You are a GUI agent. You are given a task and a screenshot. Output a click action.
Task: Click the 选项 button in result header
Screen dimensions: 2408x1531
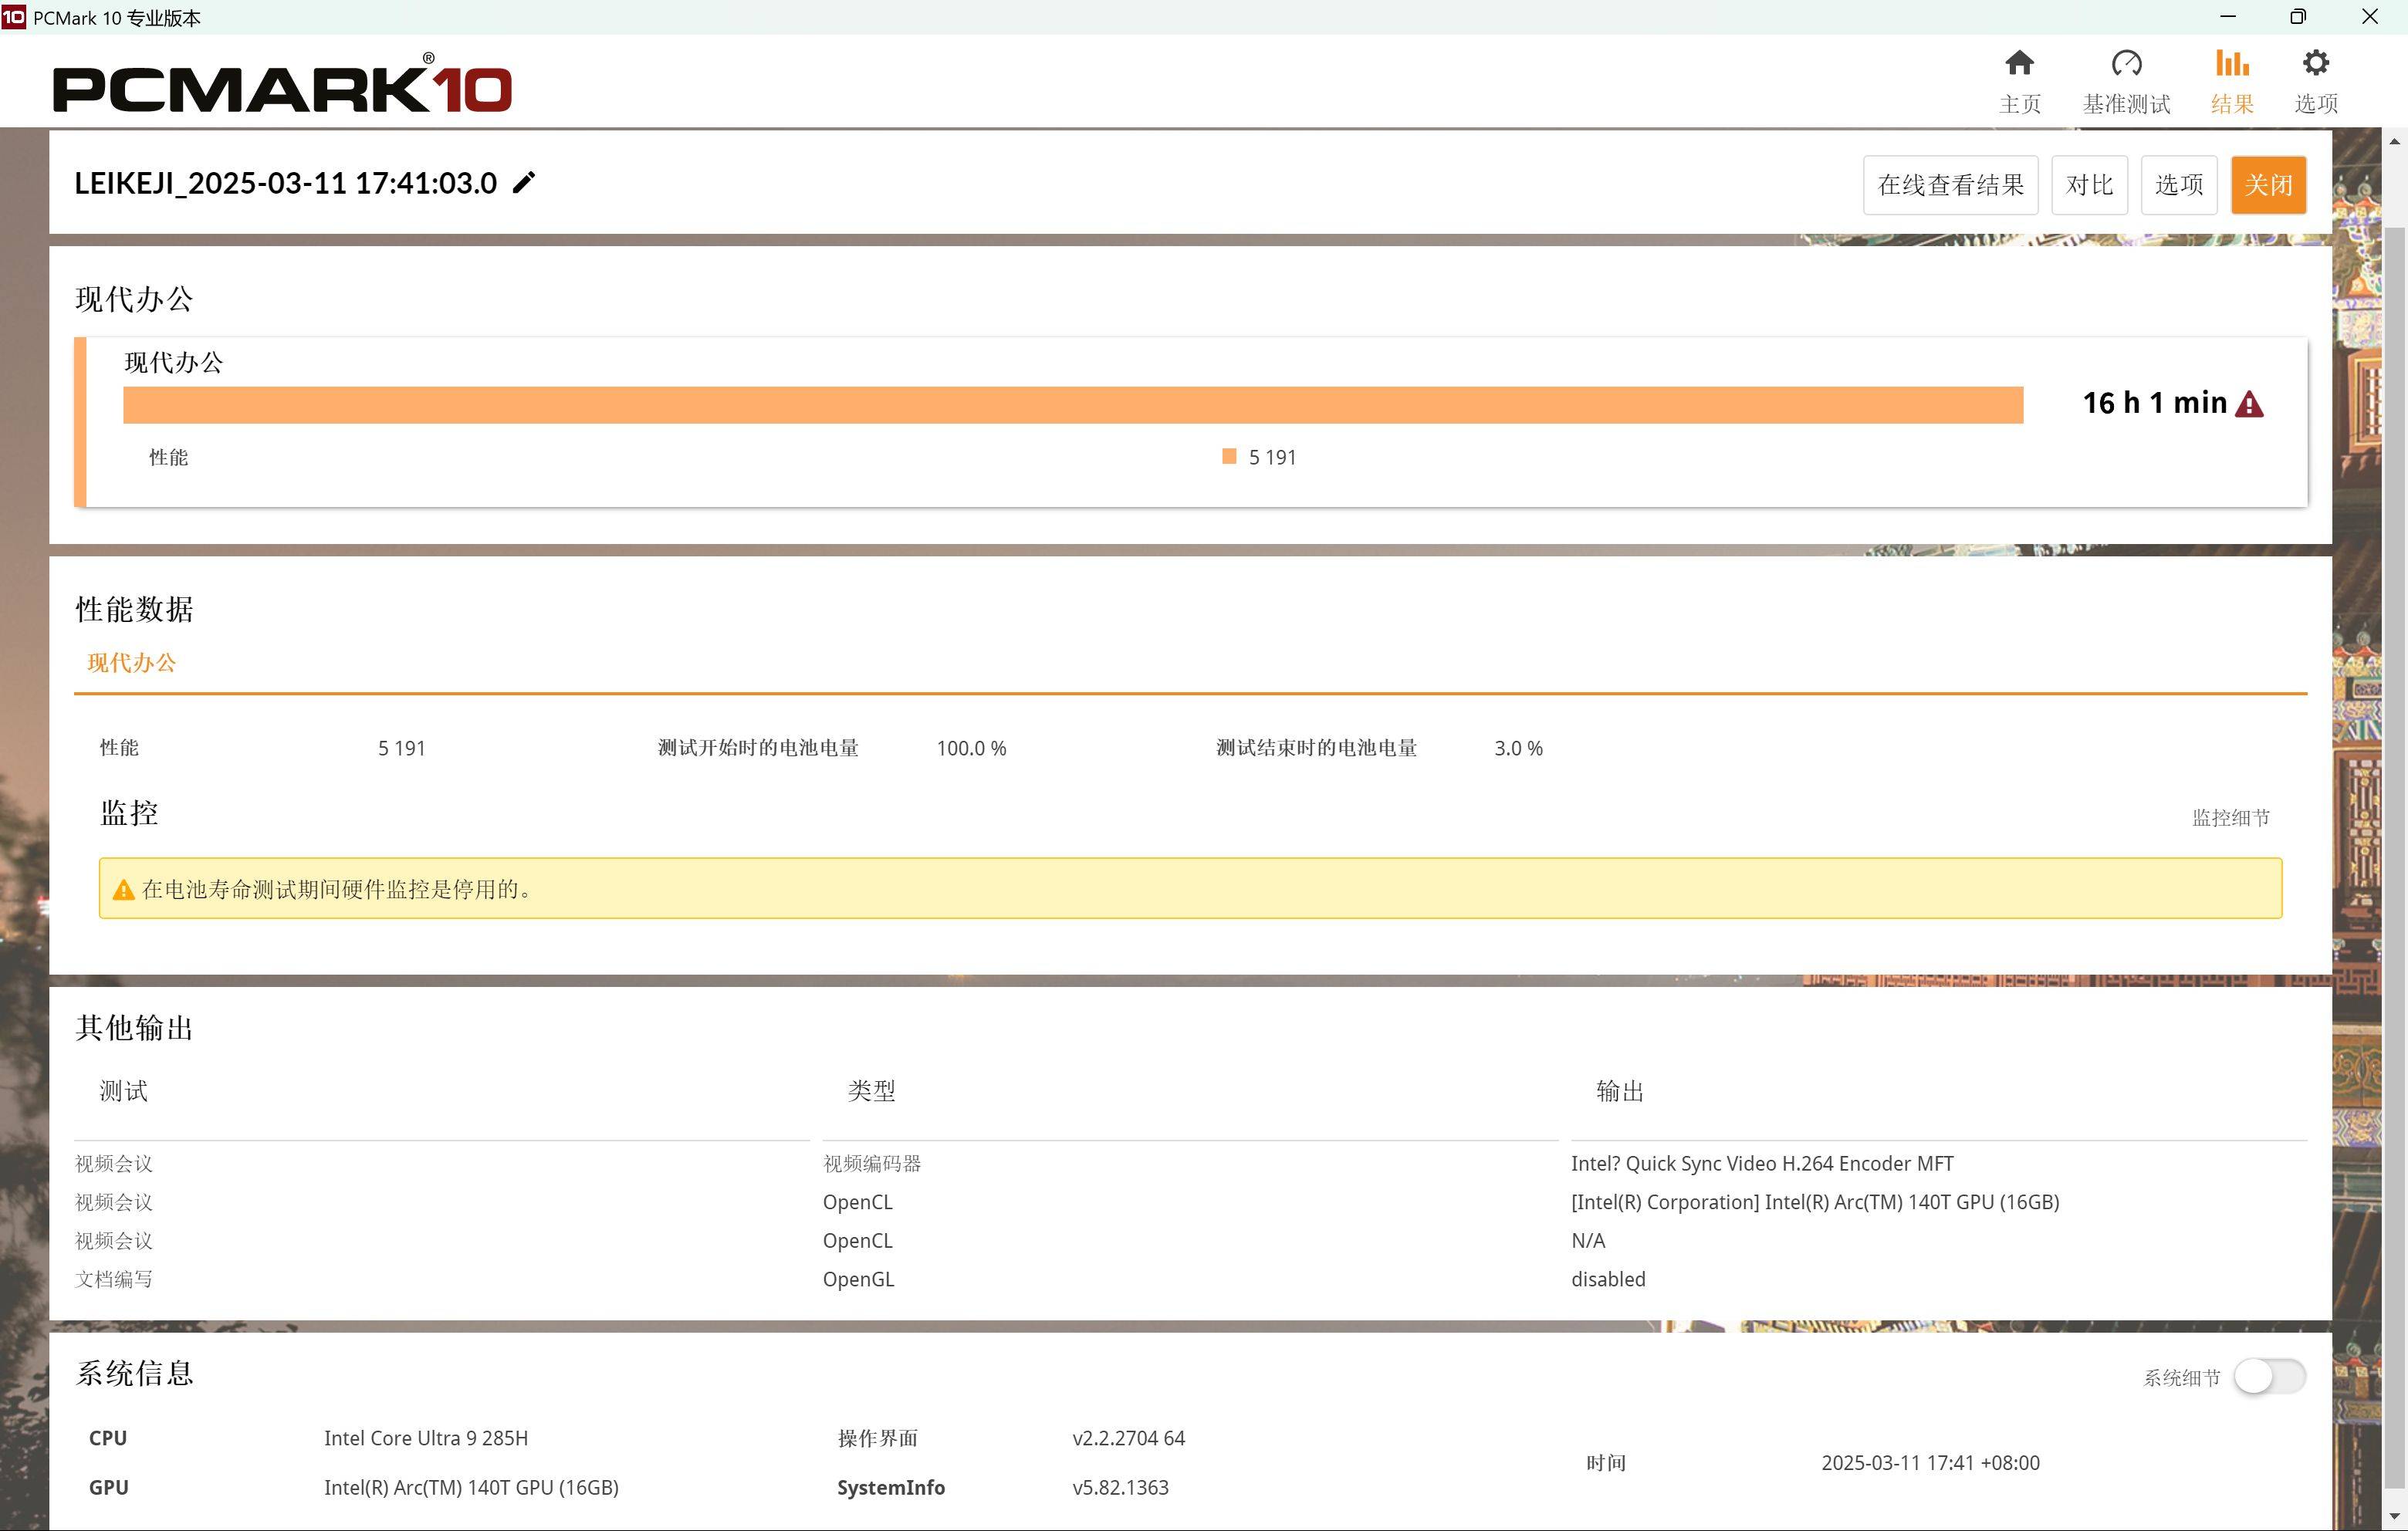(2179, 185)
